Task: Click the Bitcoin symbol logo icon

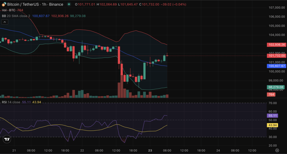Action: pos(4,4)
